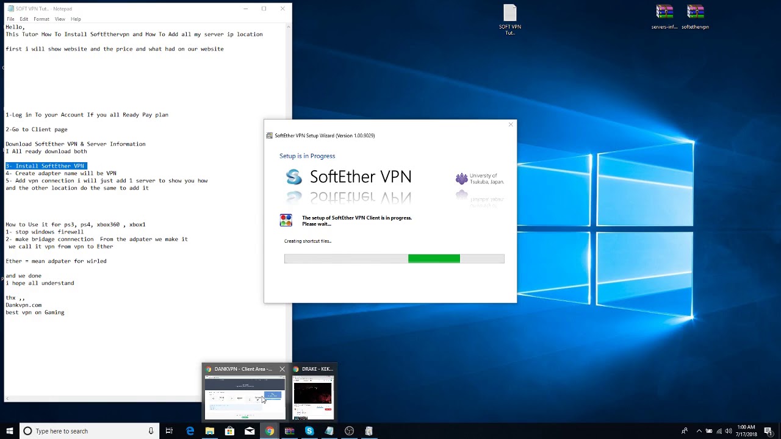The width and height of the screenshot is (781, 439).
Task: Open the Mail app from the taskbar
Action: [250, 431]
